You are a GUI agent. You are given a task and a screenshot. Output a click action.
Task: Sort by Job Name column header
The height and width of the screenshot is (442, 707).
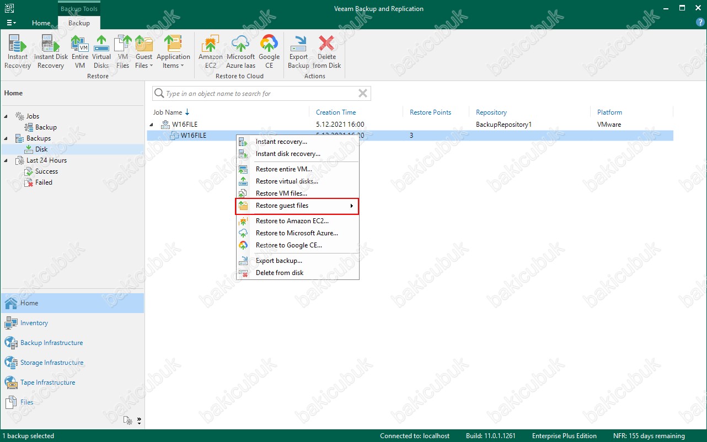click(168, 112)
